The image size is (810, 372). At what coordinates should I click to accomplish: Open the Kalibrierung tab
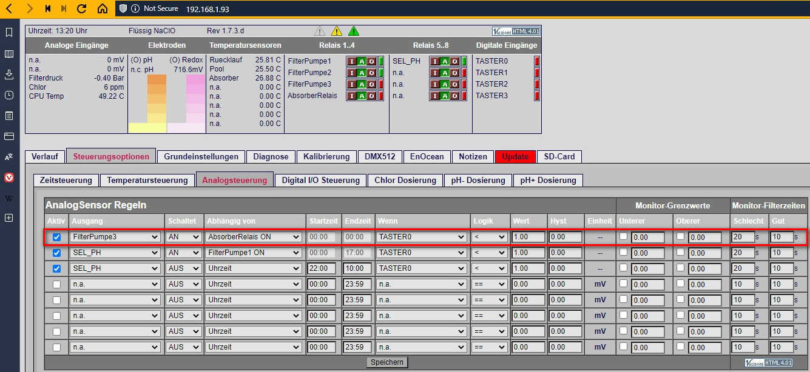[x=326, y=156]
